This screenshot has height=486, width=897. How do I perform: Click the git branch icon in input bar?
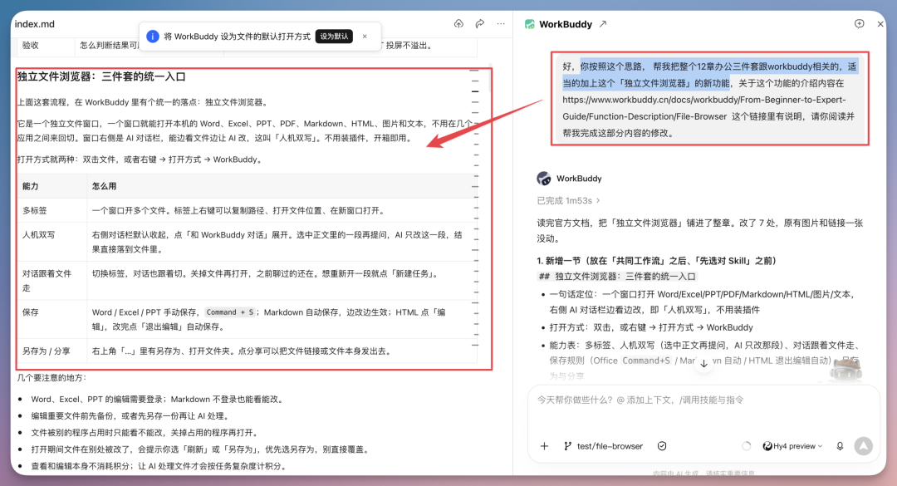(x=567, y=446)
